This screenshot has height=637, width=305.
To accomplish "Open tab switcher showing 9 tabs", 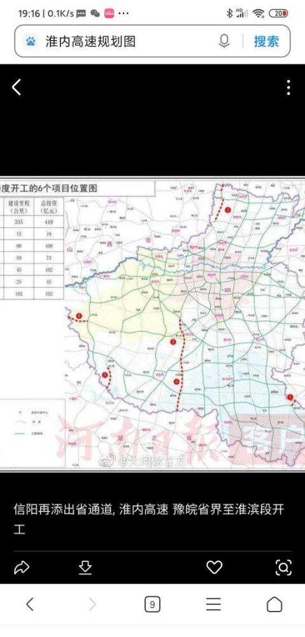I will [x=152, y=605].
